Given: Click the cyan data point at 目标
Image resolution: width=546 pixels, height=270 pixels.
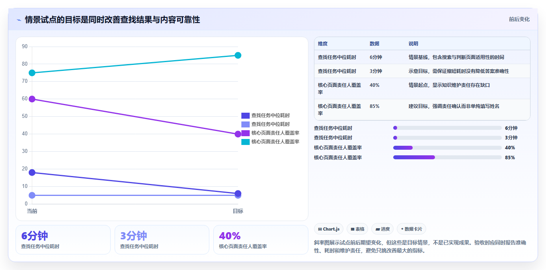Looking at the screenshot, I should point(238,55).
